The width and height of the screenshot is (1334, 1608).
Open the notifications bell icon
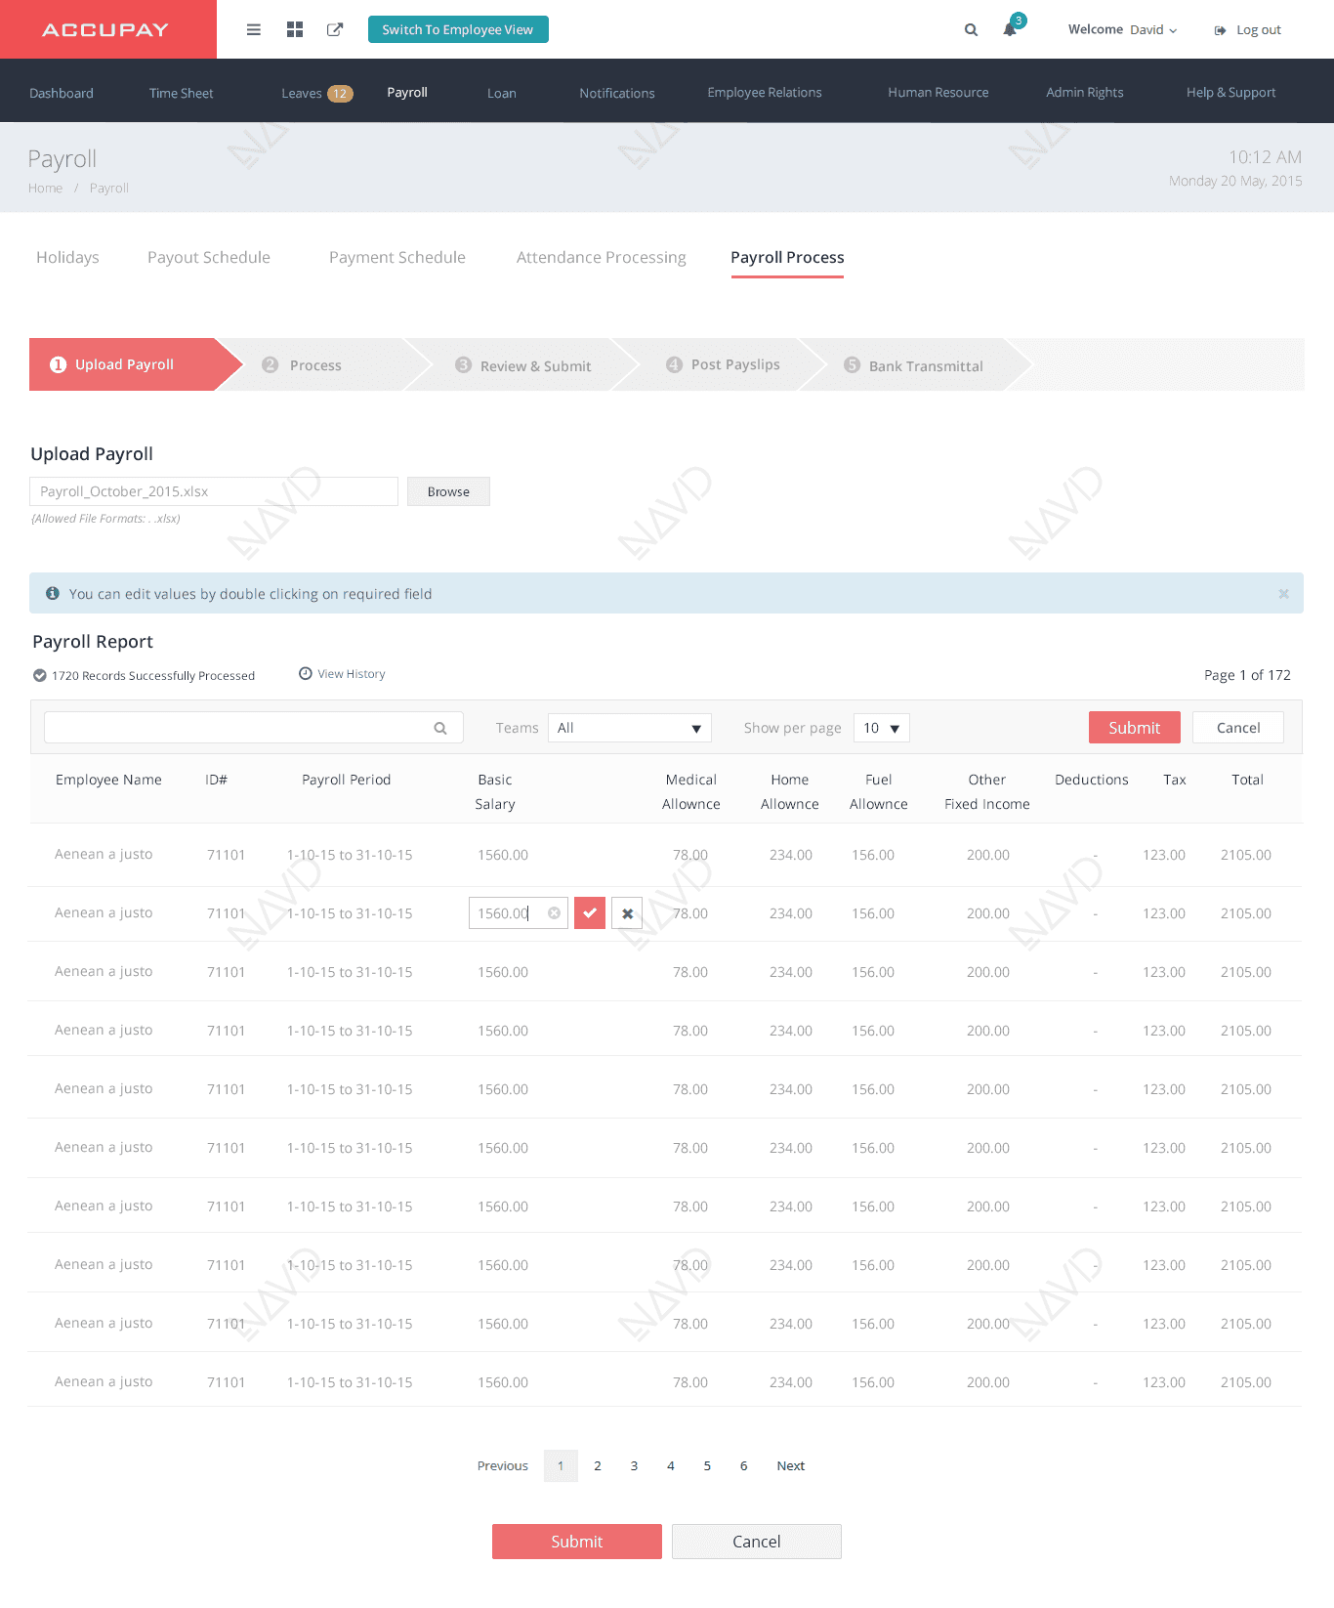tap(1010, 29)
